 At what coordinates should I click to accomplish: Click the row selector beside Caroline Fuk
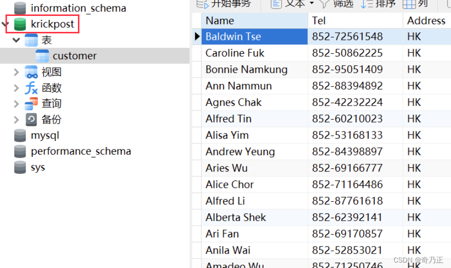(197, 53)
